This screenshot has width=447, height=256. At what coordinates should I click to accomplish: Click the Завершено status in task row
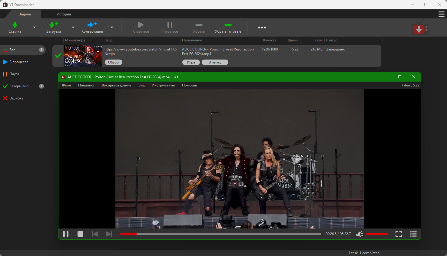click(336, 49)
